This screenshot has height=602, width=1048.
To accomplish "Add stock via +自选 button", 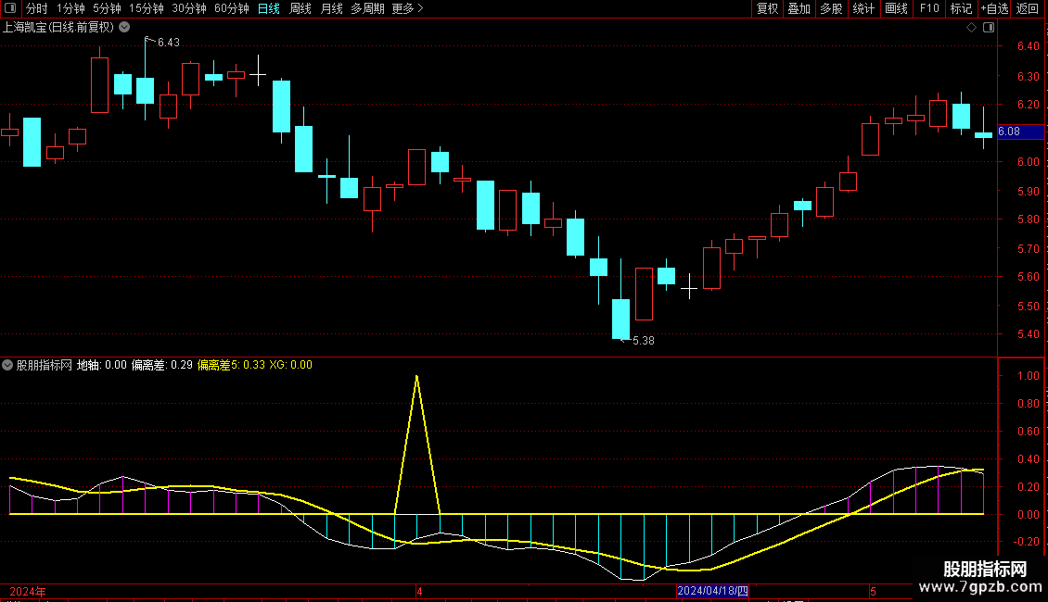I will coord(994,8).
